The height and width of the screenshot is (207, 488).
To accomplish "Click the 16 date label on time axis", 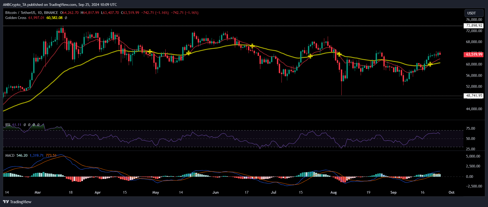I will click(422, 192).
